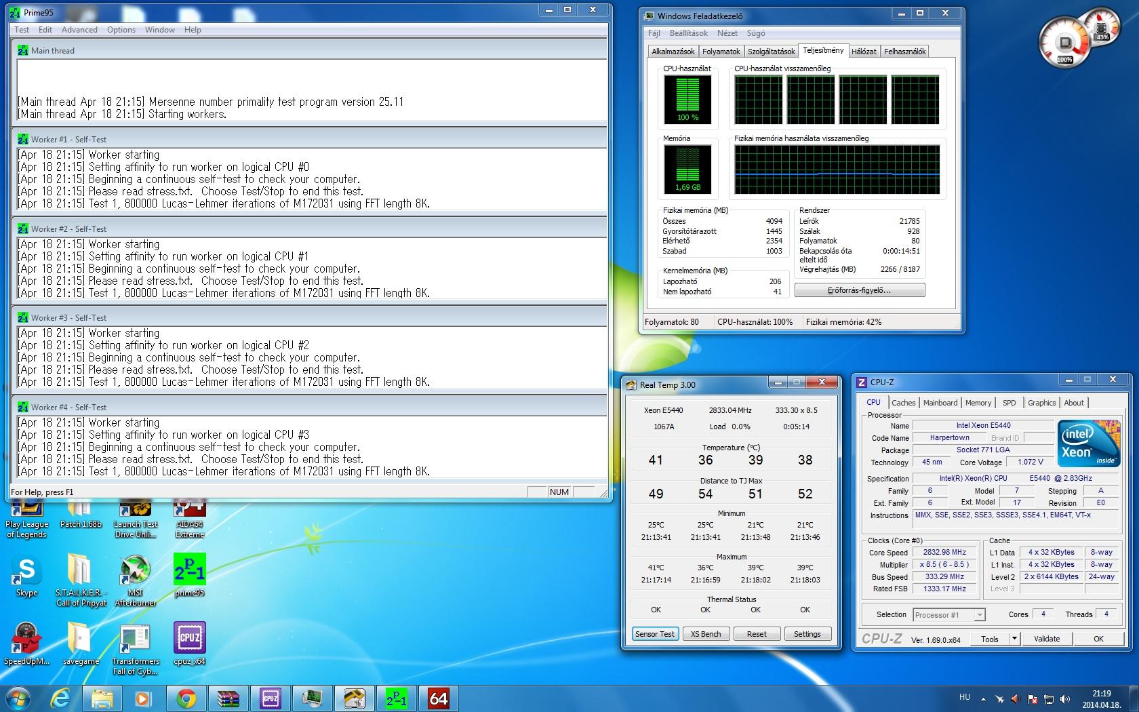The image size is (1139, 712).
Task: Open the Options menu in Prime95
Action: (121, 30)
